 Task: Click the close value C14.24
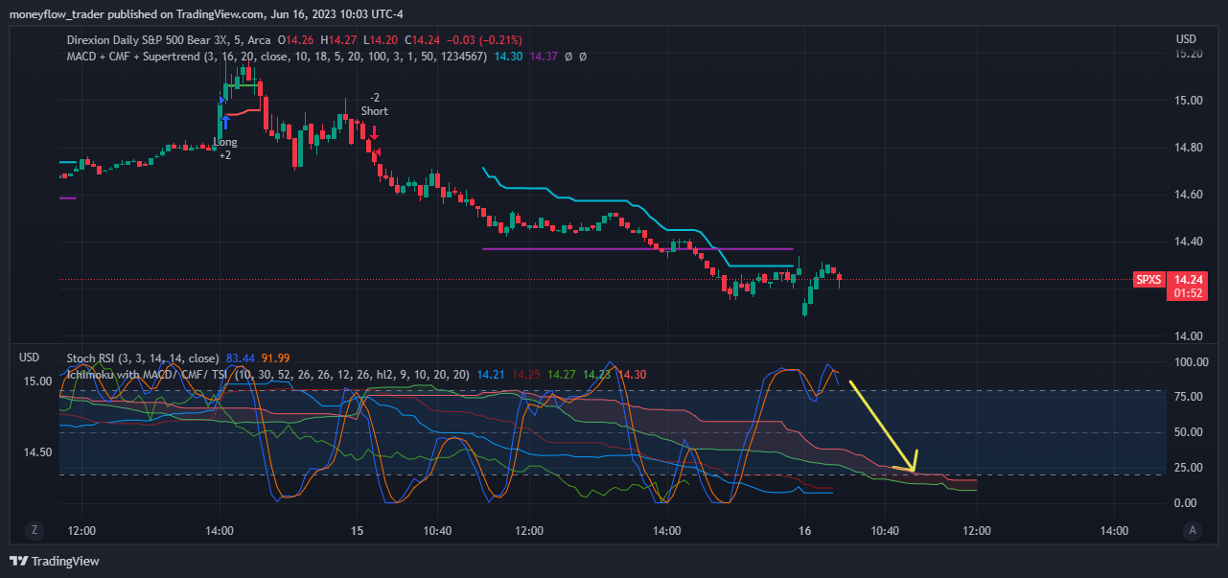pos(423,40)
